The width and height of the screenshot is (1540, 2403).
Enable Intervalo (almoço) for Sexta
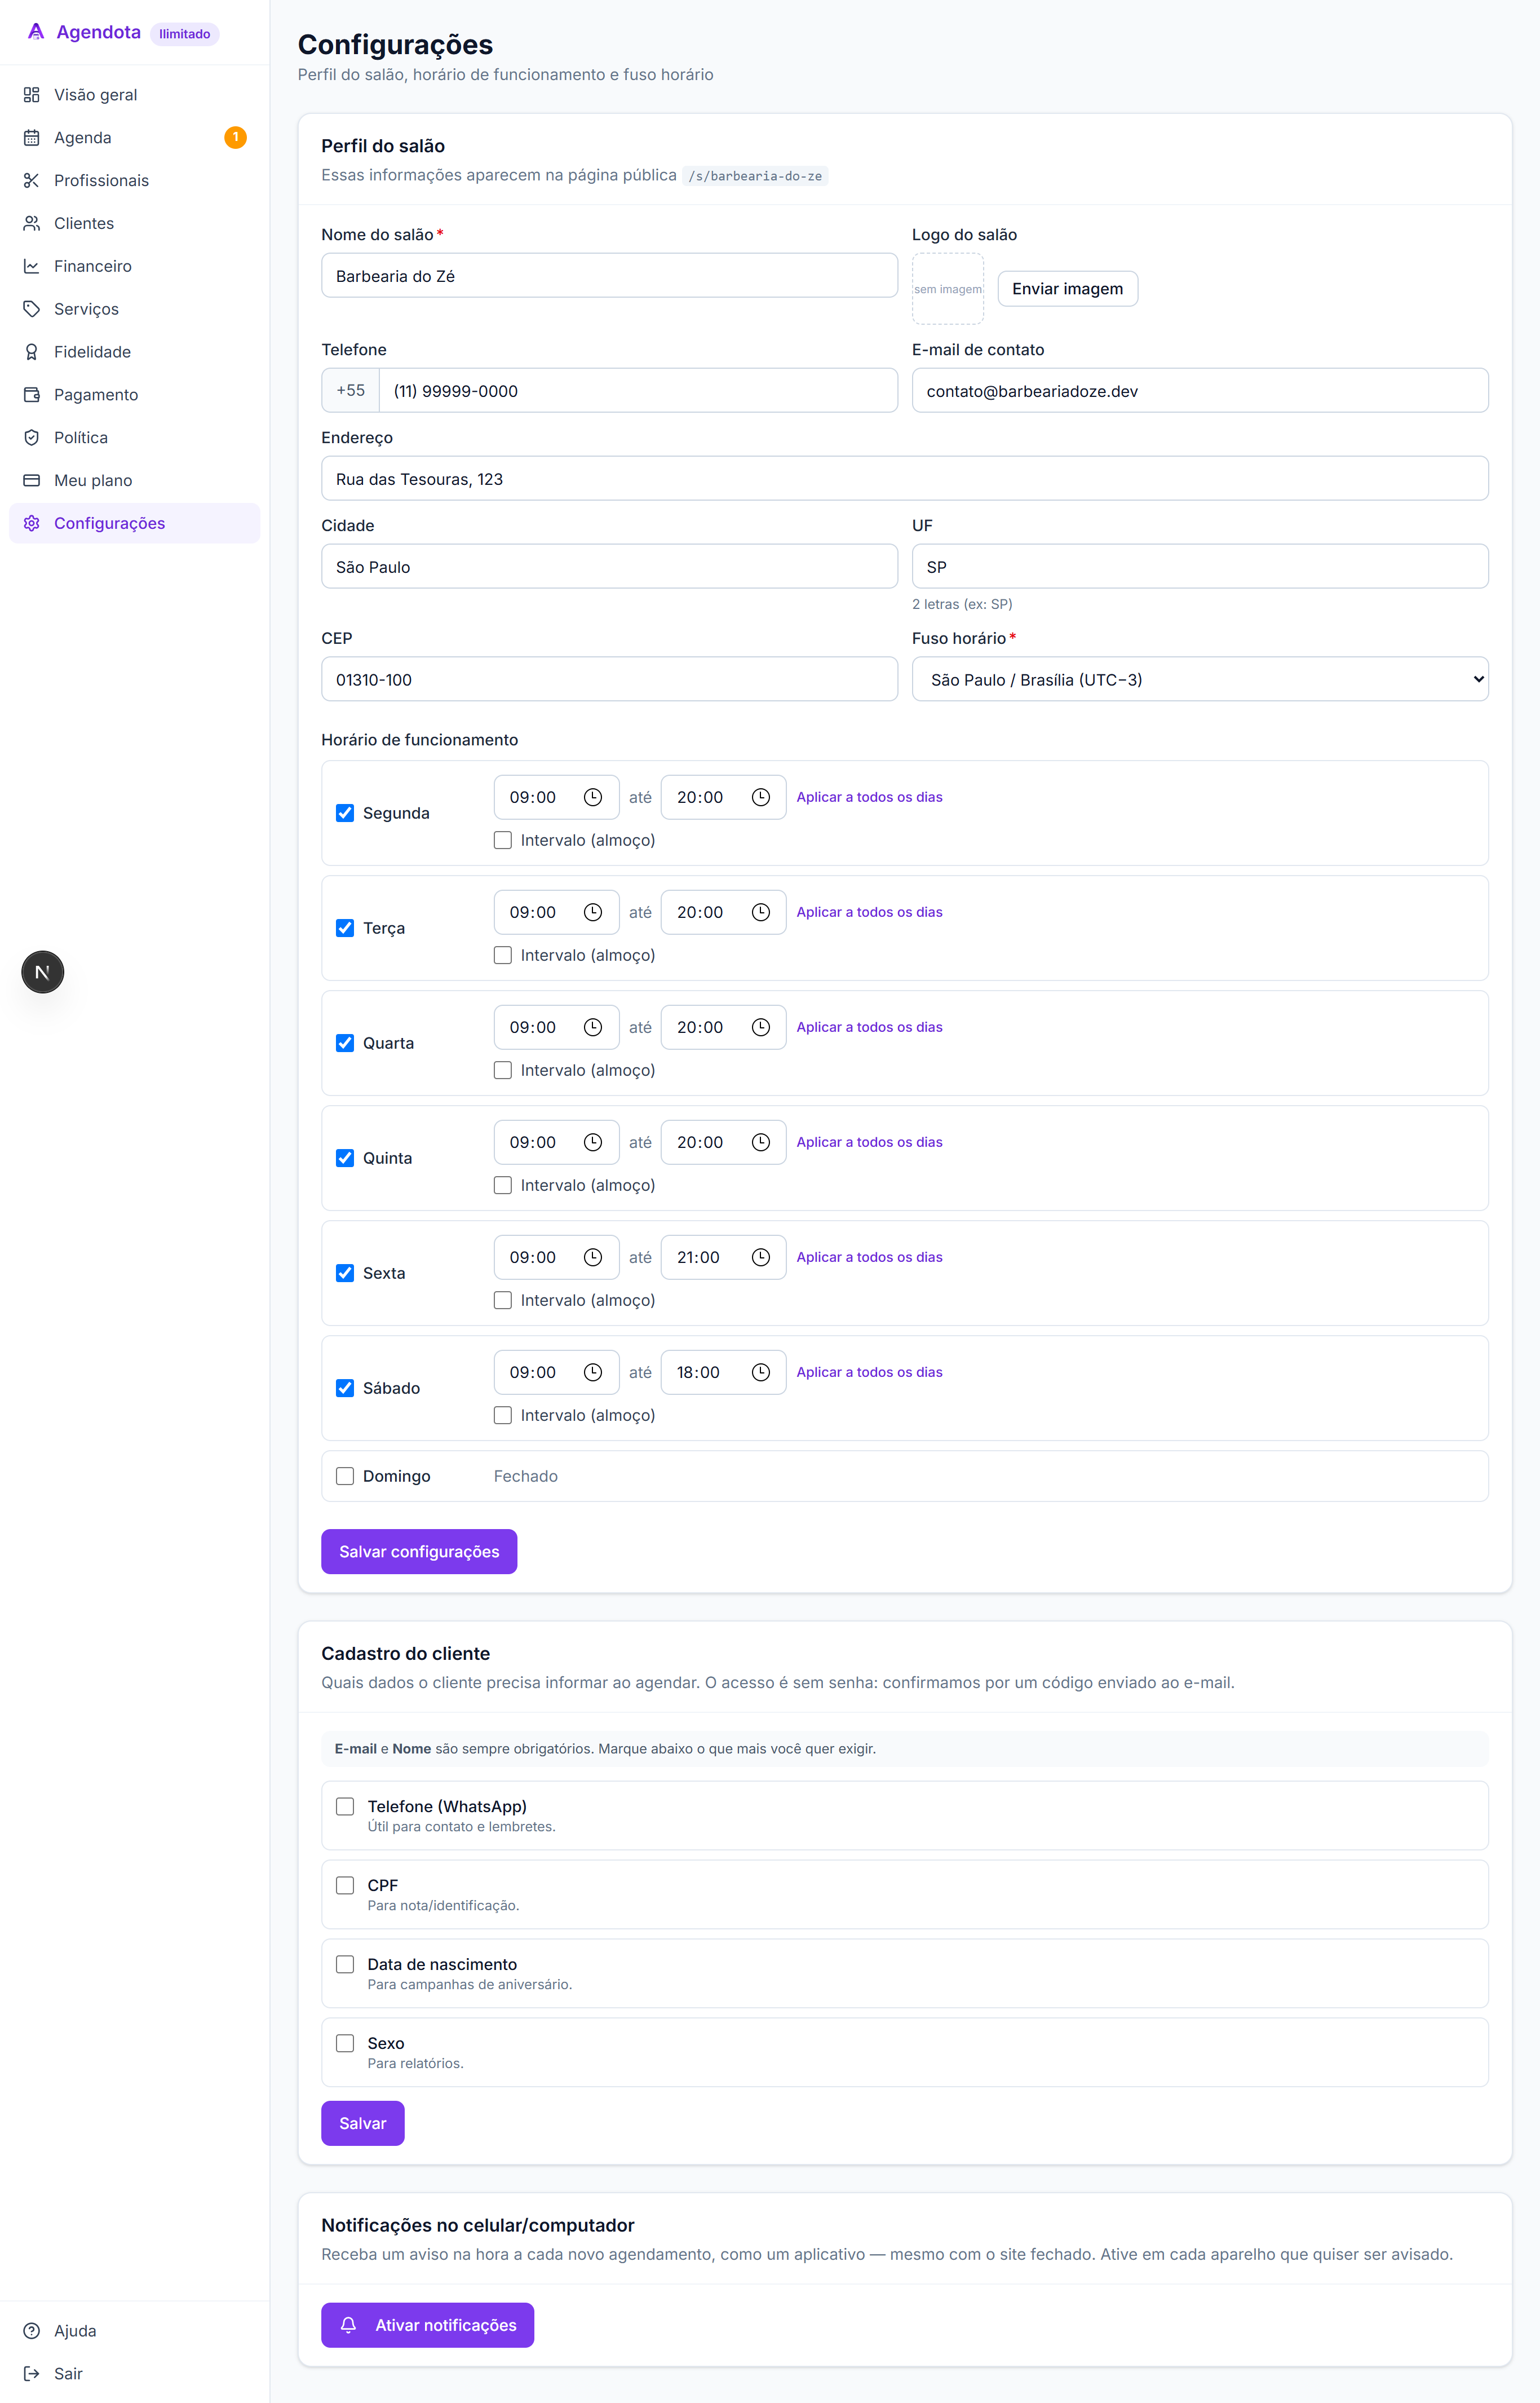pyautogui.click(x=503, y=1300)
